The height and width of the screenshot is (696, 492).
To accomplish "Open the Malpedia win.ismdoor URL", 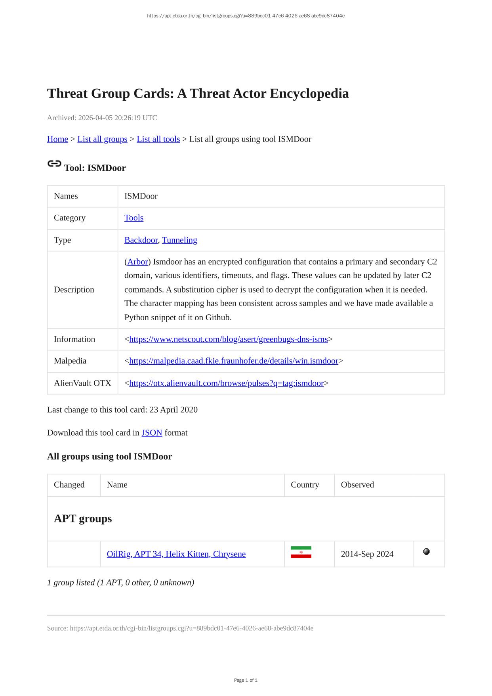I will click(x=233, y=361).
